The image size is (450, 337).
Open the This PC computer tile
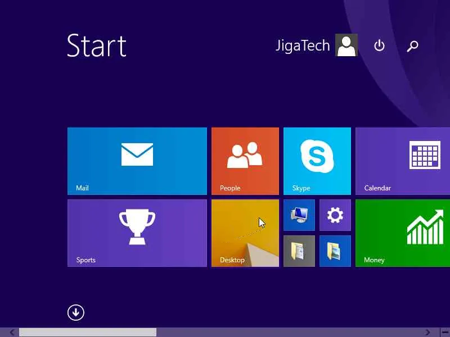[x=299, y=215]
